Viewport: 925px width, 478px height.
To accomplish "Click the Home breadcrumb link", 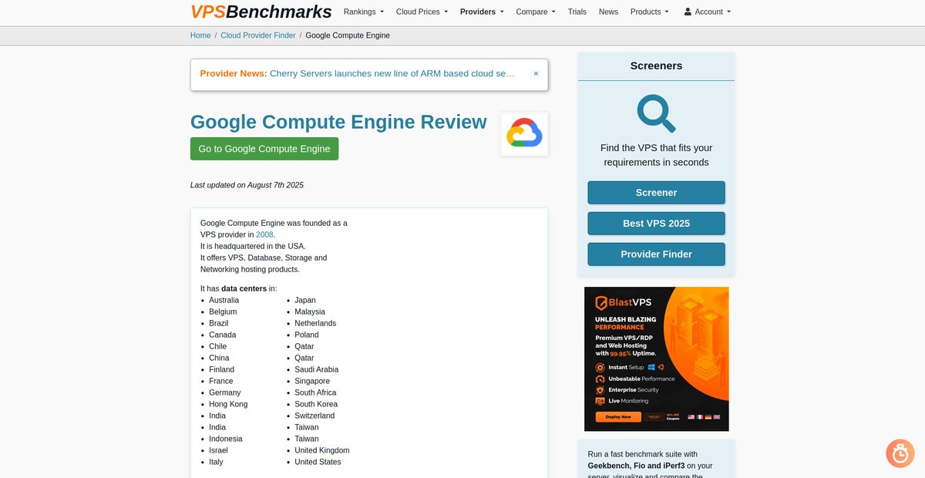I will tap(200, 35).
